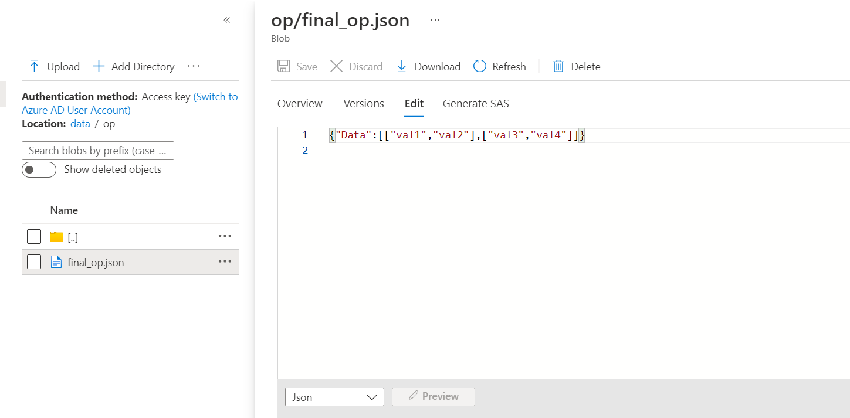Switch to the Overview tab
Image resolution: width=850 pixels, height=418 pixels.
point(300,104)
